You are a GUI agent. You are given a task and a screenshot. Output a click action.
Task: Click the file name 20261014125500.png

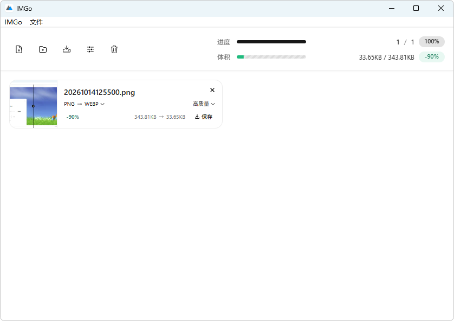(x=99, y=92)
